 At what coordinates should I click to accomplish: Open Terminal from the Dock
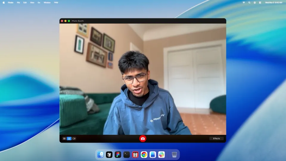tap(127, 155)
